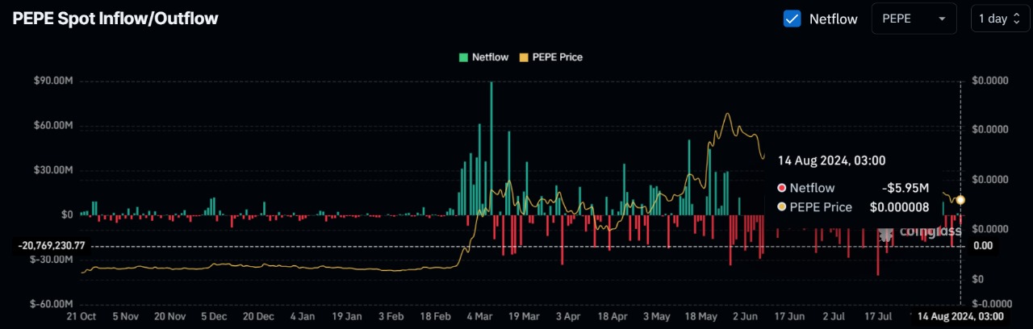
Task: Click the yellow PEPE Price legend swatch
Action: [523, 57]
